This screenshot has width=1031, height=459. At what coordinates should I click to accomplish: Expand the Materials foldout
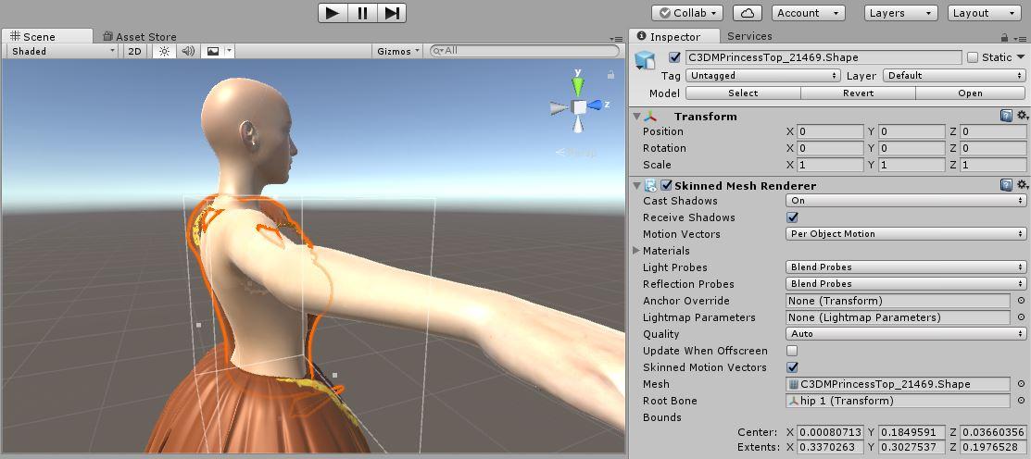pyautogui.click(x=636, y=251)
